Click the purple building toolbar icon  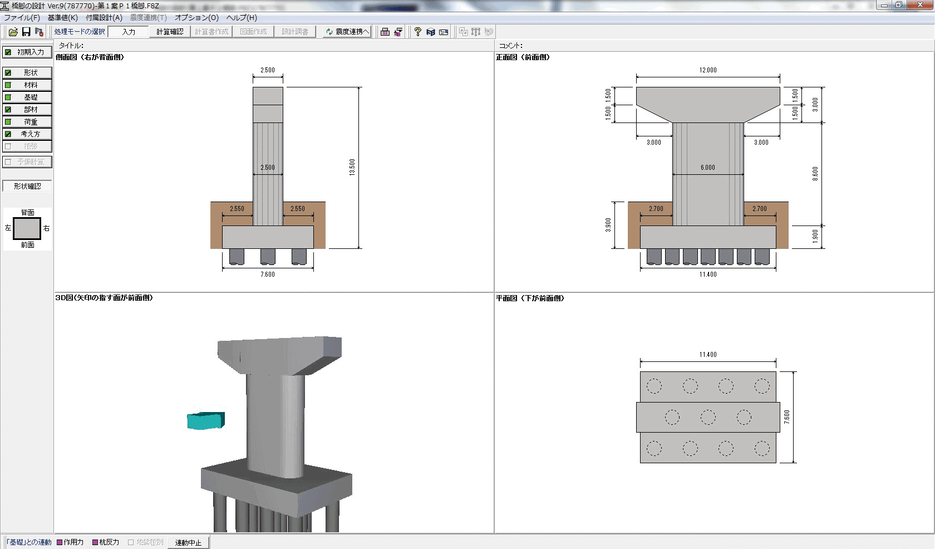(x=385, y=32)
